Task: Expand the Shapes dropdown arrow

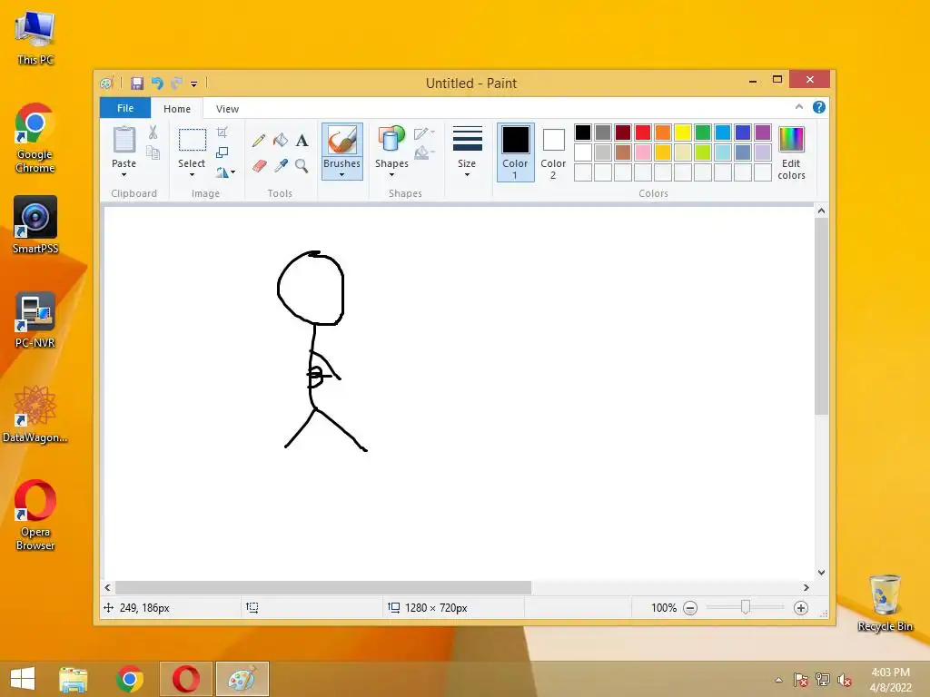Action: pyautogui.click(x=391, y=175)
